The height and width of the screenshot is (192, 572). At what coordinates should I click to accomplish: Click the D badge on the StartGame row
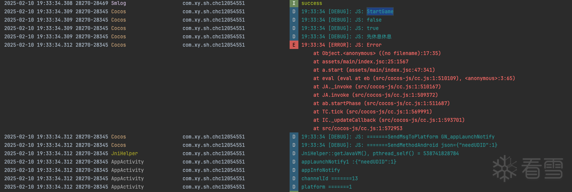[294, 11]
